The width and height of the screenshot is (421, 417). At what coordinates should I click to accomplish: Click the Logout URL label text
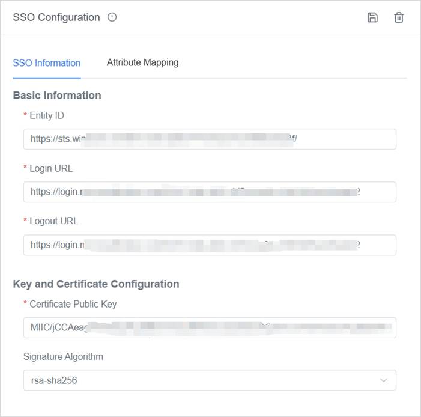[54, 221]
